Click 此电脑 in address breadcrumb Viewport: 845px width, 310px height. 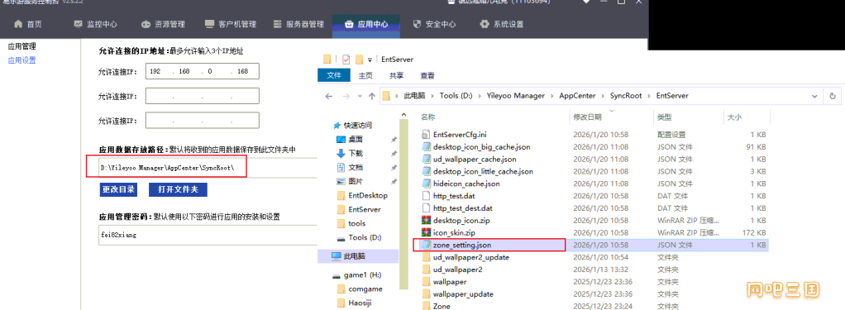414,96
